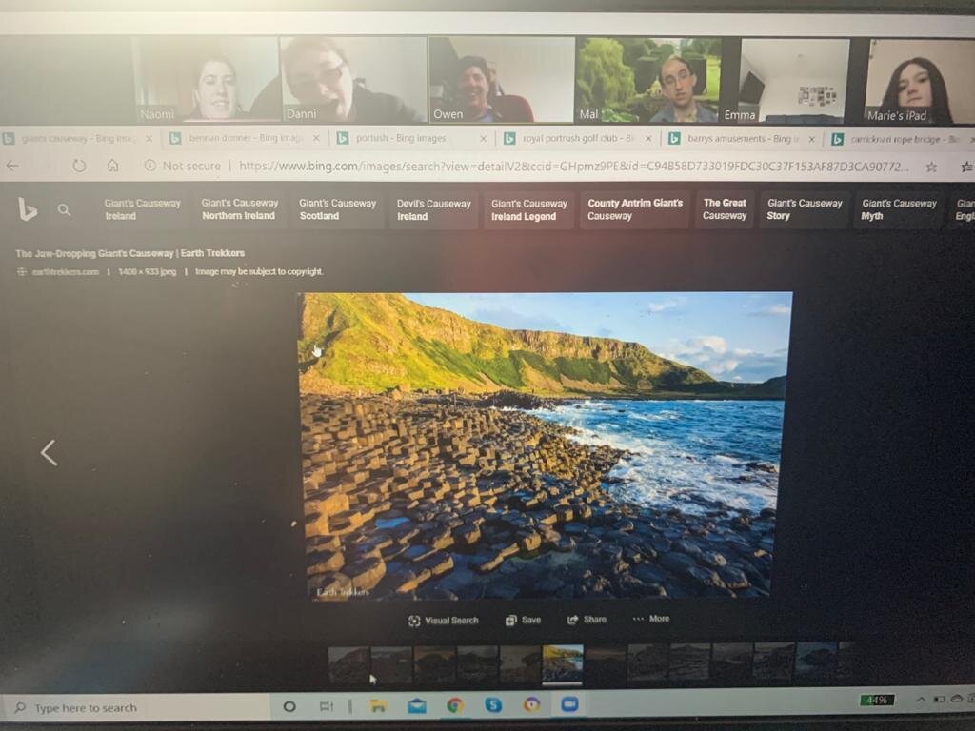
Task: Switch to royal portrush golf club tab
Action: (x=578, y=138)
